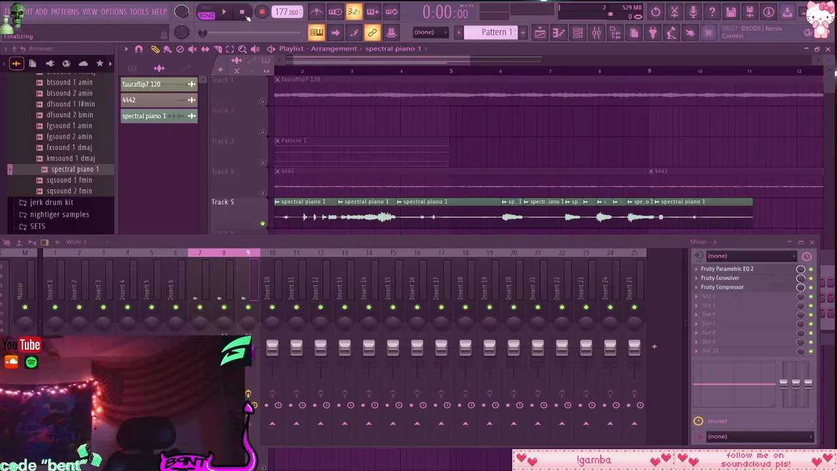This screenshot has height=471, width=837.
Task: Select the zoom magnifier tool in Playlist
Action: click(x=242, y=49)
